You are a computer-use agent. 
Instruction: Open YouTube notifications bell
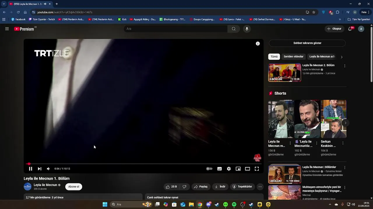(x=350, y=29)
